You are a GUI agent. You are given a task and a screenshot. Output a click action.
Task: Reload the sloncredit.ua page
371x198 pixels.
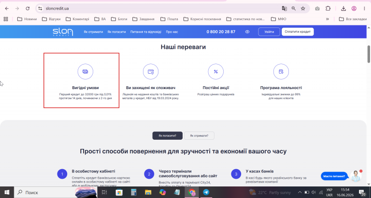pos(28,9)
